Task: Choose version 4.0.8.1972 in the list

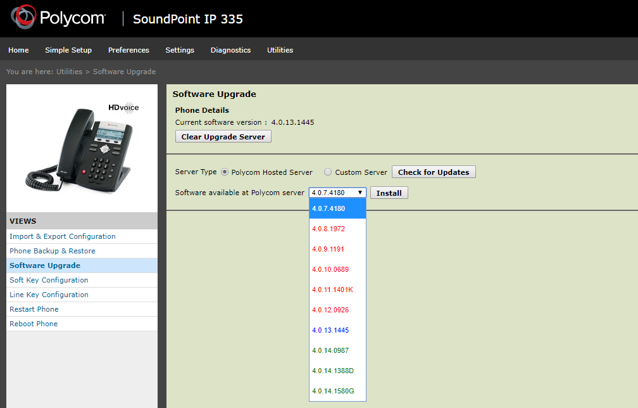Action: click(x=338, y=229)
